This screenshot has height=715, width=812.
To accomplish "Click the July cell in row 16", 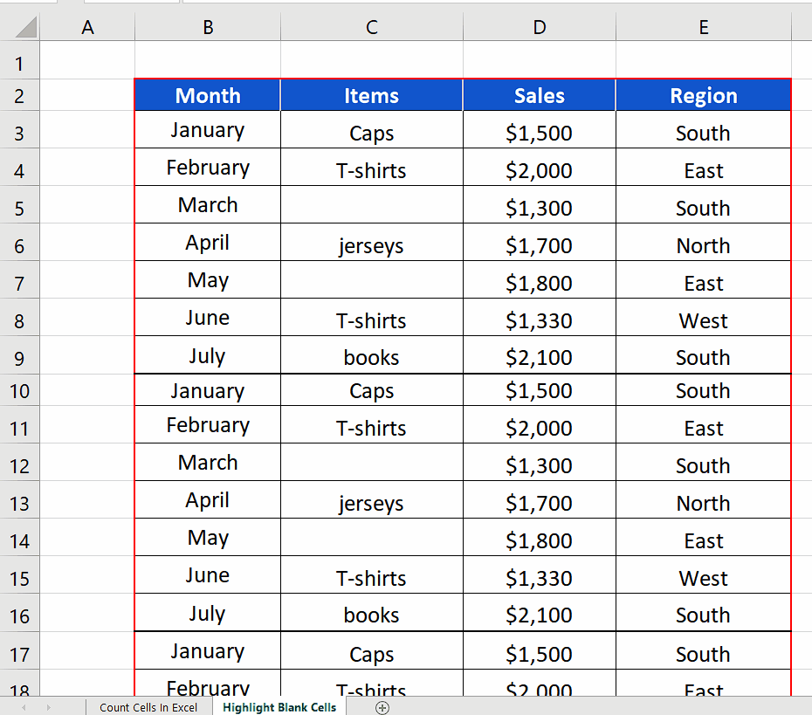I will pos(207,615).
